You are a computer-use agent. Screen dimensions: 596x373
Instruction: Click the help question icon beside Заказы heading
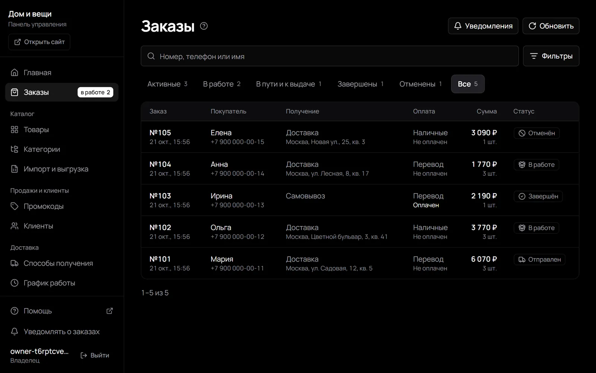coord(204,26)
